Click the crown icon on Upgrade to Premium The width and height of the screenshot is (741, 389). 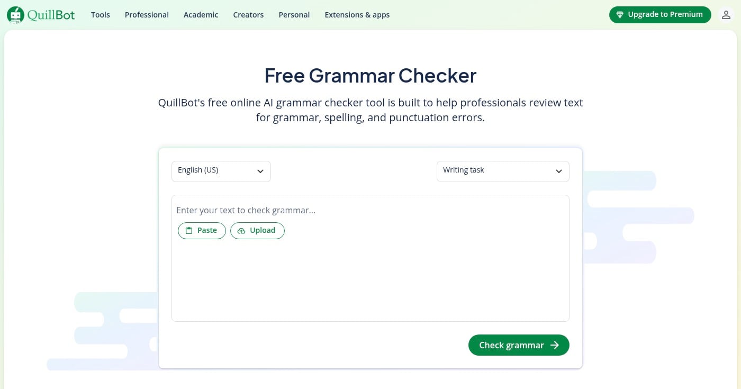(619, 14)
